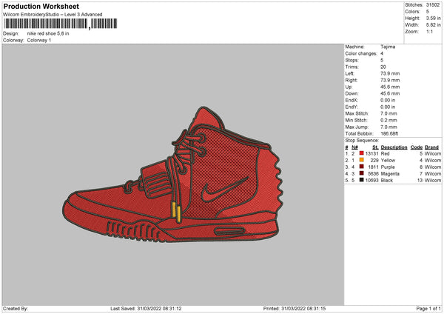The height and width of the screenshot is (314, 444).
Task: Click the Max Jump value '7.0 mm'
Action: coord(388,127)
